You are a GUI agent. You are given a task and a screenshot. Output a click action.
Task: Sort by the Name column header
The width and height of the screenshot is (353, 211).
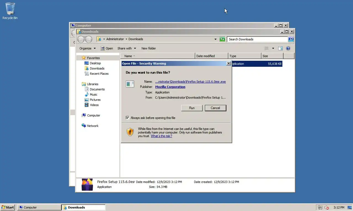157,56
